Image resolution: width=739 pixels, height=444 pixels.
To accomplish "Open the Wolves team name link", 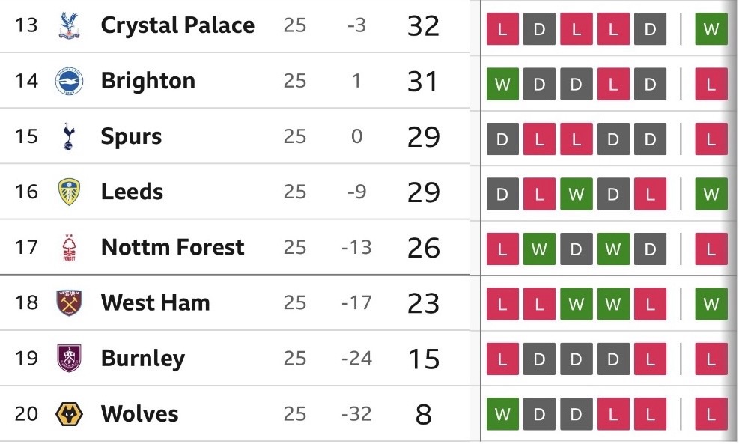I will (139, 414).
